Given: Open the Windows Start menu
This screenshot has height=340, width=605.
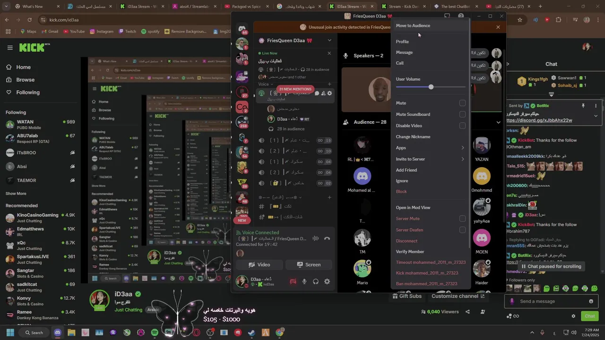Looking at the screenshot, I should coord(10,332).
